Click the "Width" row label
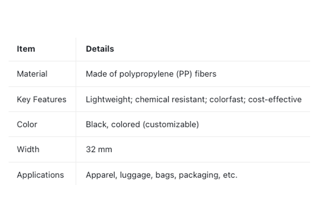The width and height of the screenshot is (319, 223). 28,149
